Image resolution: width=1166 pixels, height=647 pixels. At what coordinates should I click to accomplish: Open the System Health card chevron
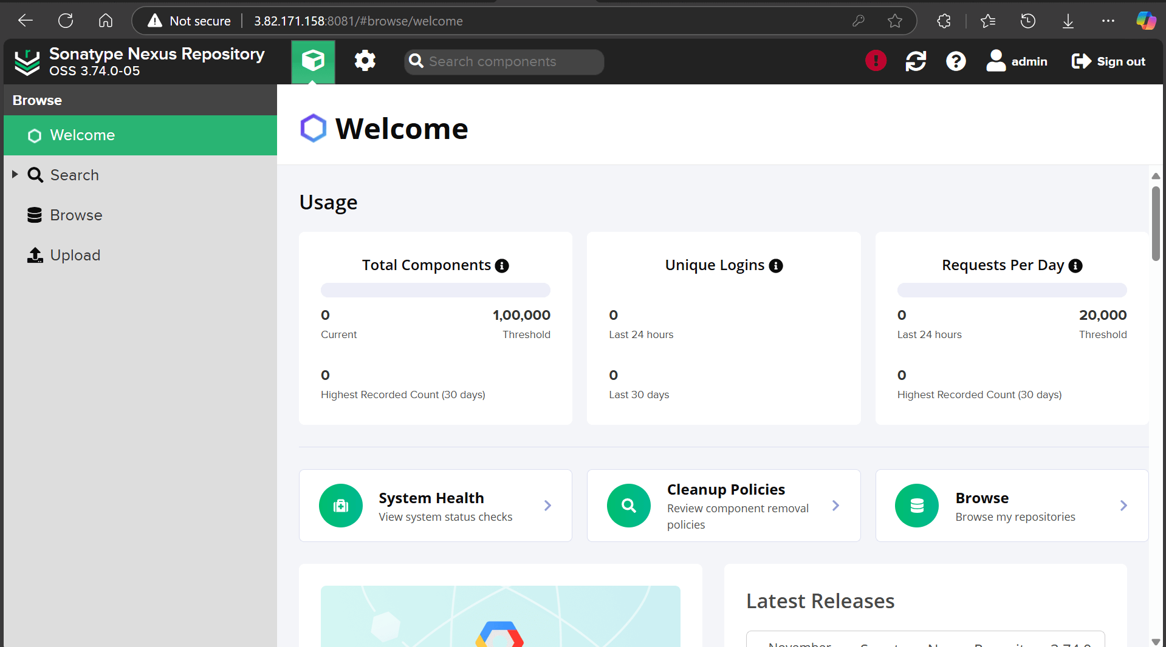547,506
